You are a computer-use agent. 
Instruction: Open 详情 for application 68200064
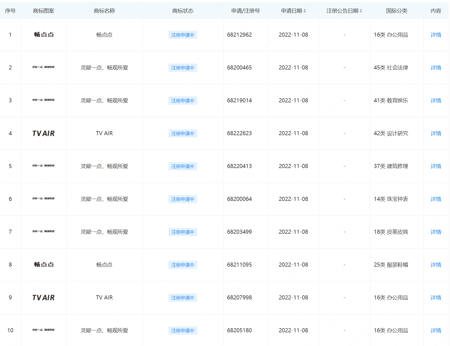(x=436, y=199)
